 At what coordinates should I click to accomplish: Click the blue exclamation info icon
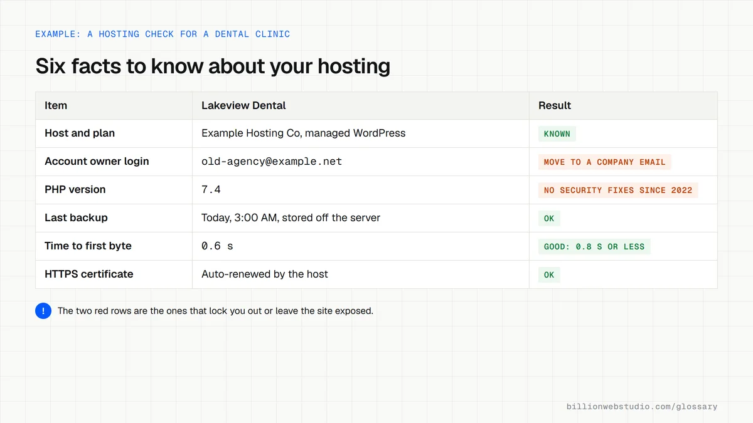43,311
